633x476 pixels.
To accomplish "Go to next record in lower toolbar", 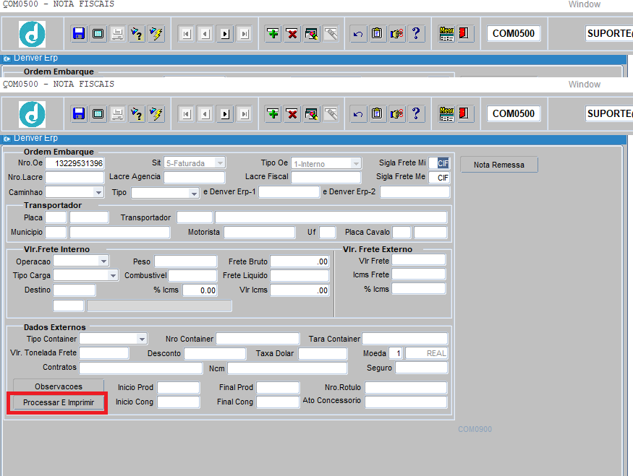I will 225,114.
